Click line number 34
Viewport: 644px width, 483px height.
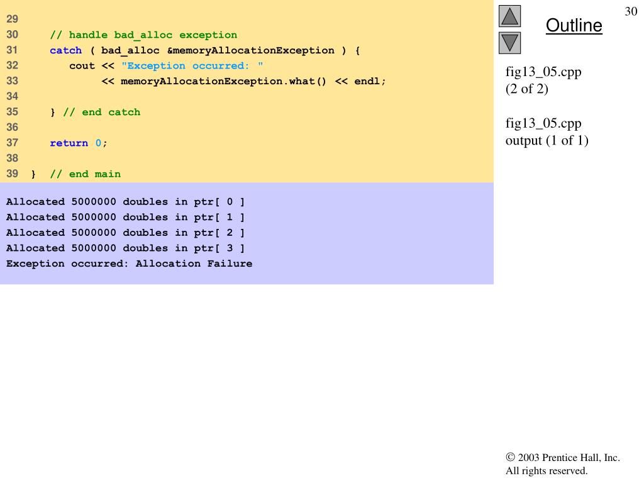13,96
